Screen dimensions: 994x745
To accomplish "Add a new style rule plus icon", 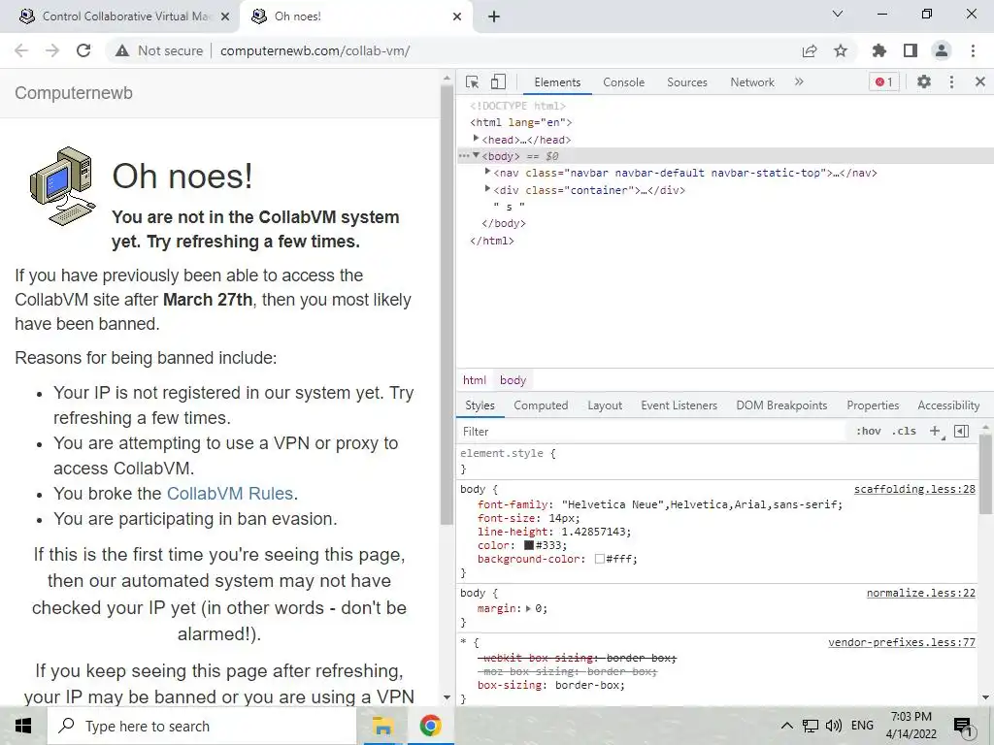I will click(x=935, y=432).
